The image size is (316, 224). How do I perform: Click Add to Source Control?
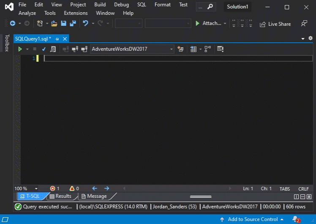point(252,219)
